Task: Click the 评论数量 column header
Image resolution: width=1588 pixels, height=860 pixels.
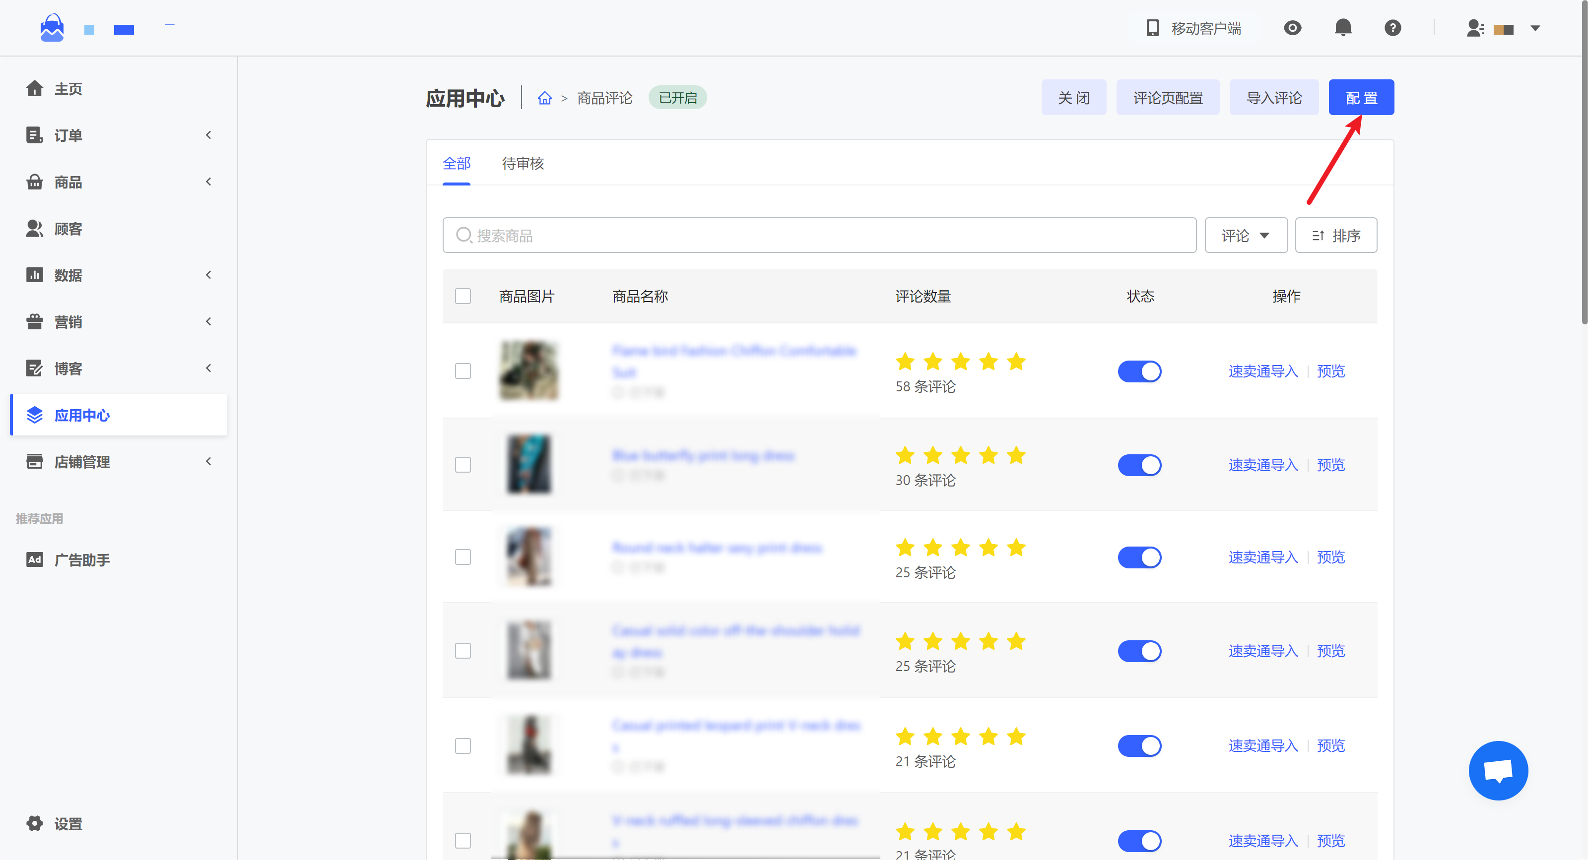Action: pyautogui.click(x=923, y=296)
